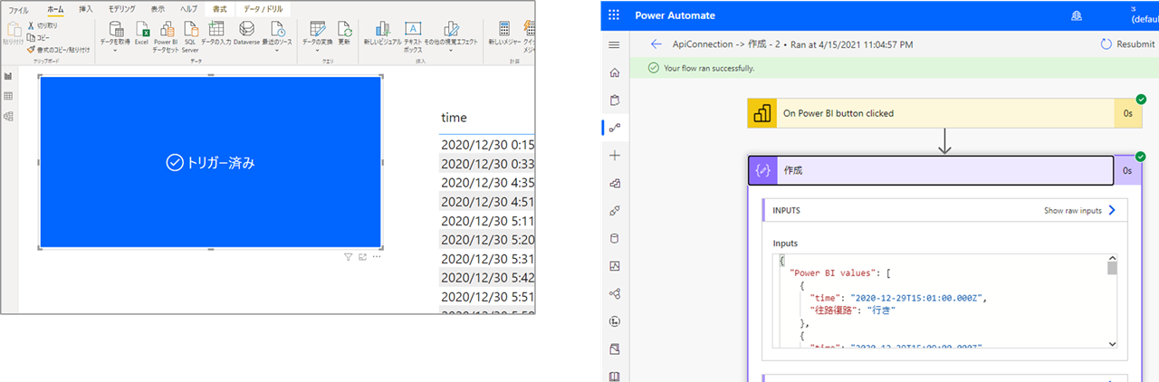Click the filter icon below the visual
The height and width of the screenshot is (382, 1159).
tap(348, 257)
